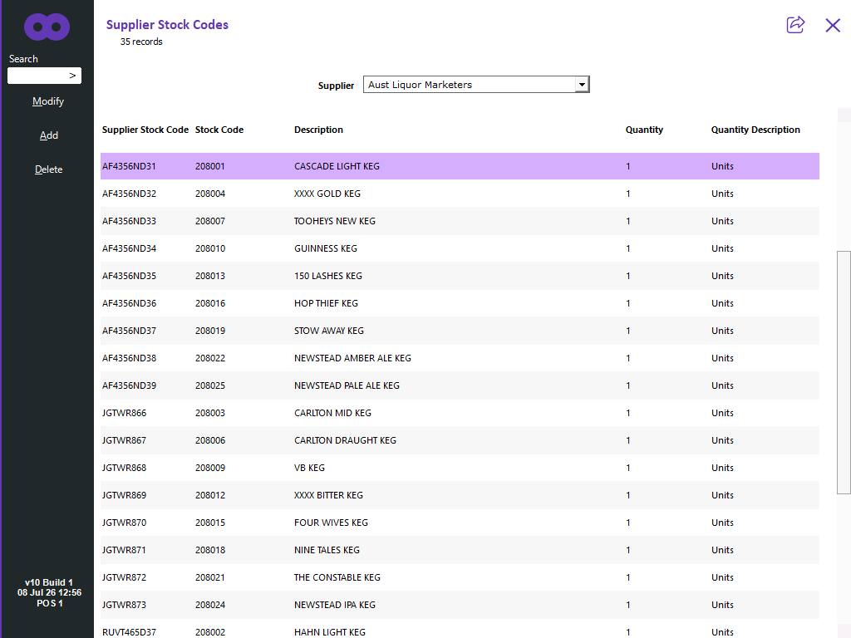
Task: Open the export/share icon
Action: coord(795,25)
